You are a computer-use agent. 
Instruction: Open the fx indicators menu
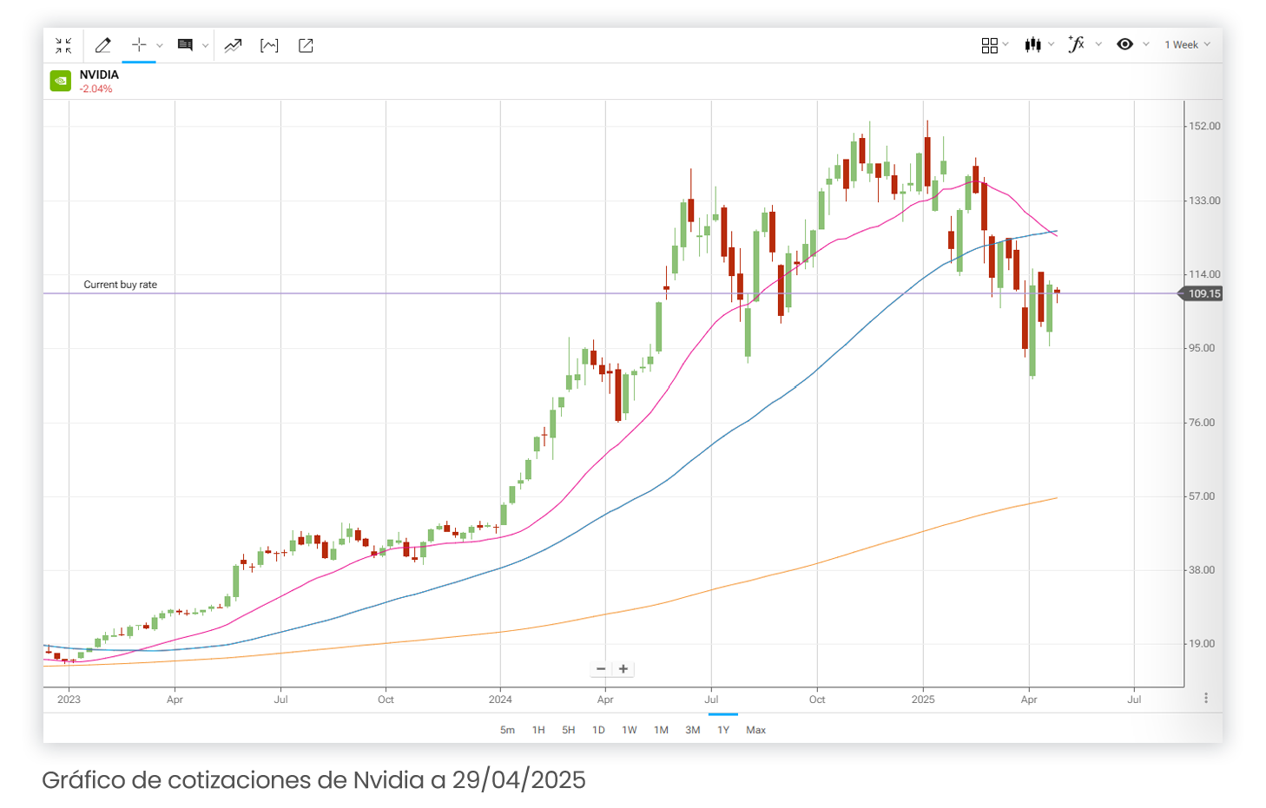click(1077, 44)
